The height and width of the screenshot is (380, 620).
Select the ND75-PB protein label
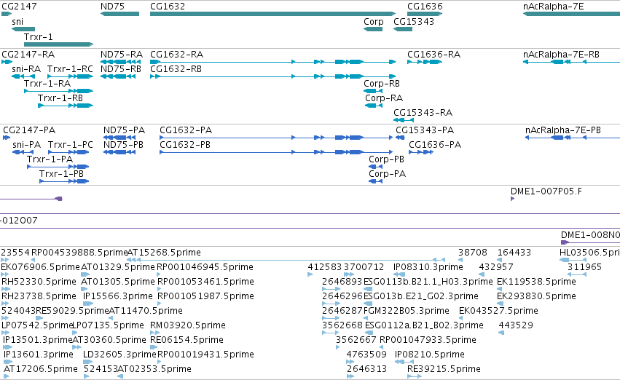click(123, 145)
